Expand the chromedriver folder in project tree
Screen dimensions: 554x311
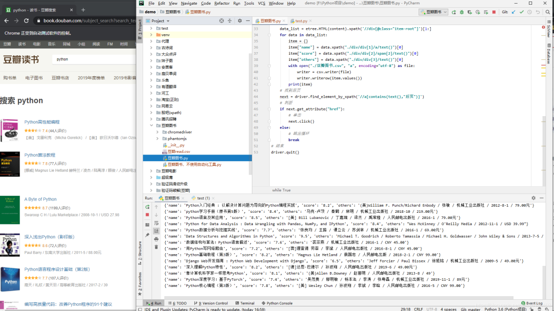point(157,132)
